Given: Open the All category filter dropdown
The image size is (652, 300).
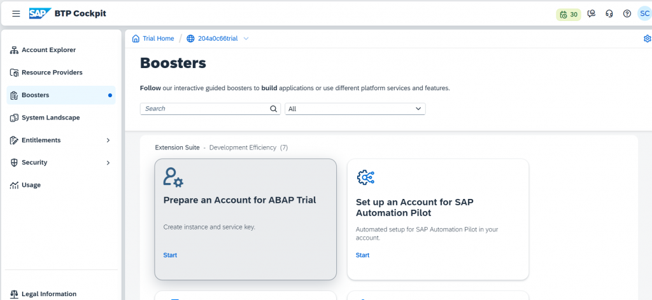Looking at the screenshot, I should click(355, 109).
